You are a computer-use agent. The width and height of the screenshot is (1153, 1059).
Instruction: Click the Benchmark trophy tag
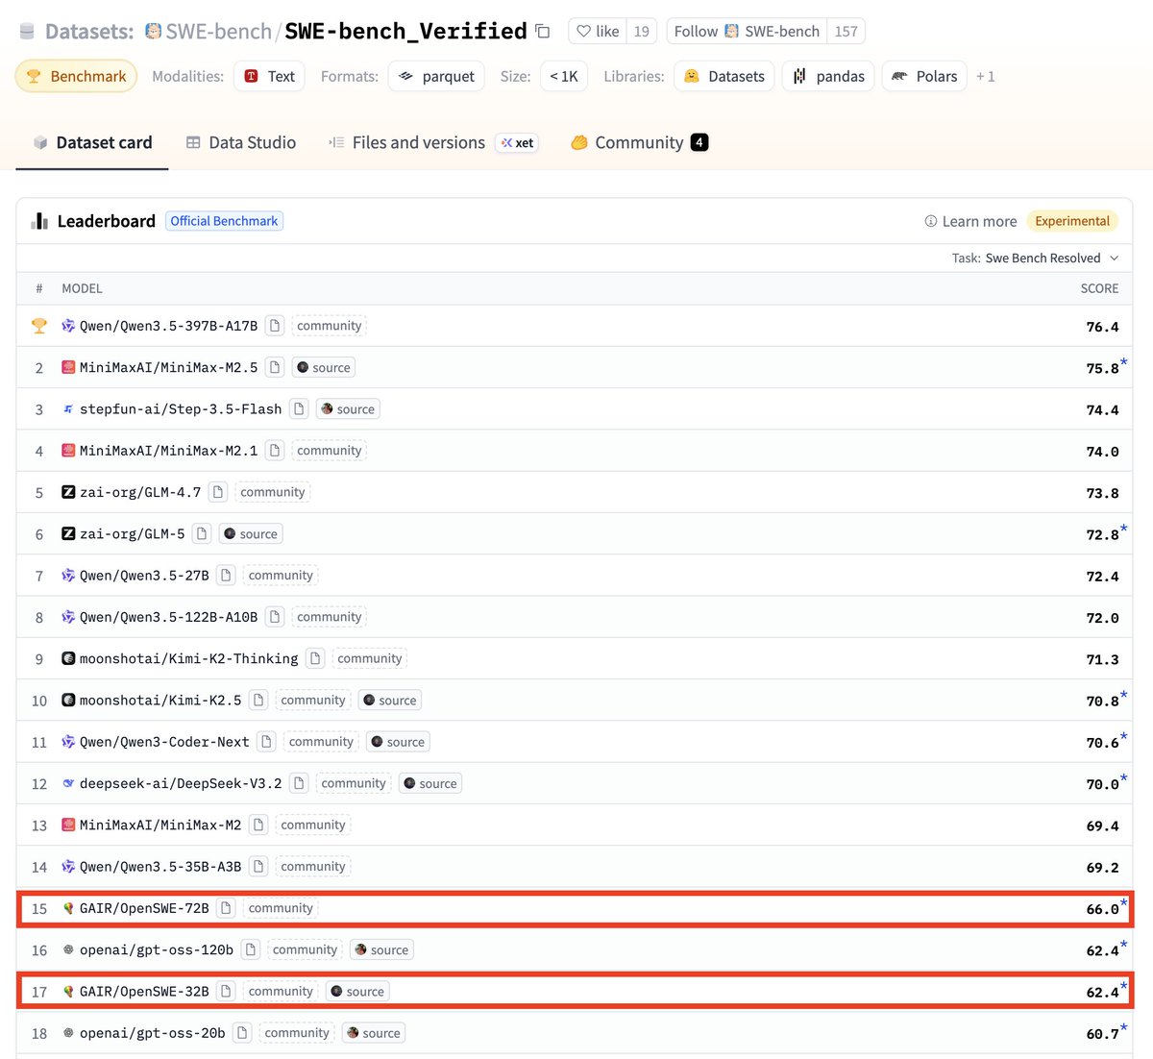pos(77,76)
